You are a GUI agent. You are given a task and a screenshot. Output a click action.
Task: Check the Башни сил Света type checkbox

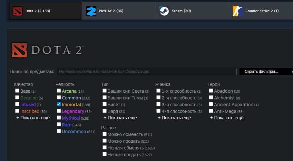pos(104,91)
